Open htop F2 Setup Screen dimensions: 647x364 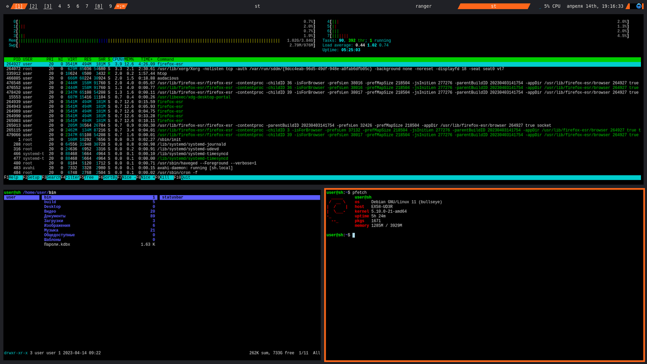pyautogui.click(x=32, y=177)
